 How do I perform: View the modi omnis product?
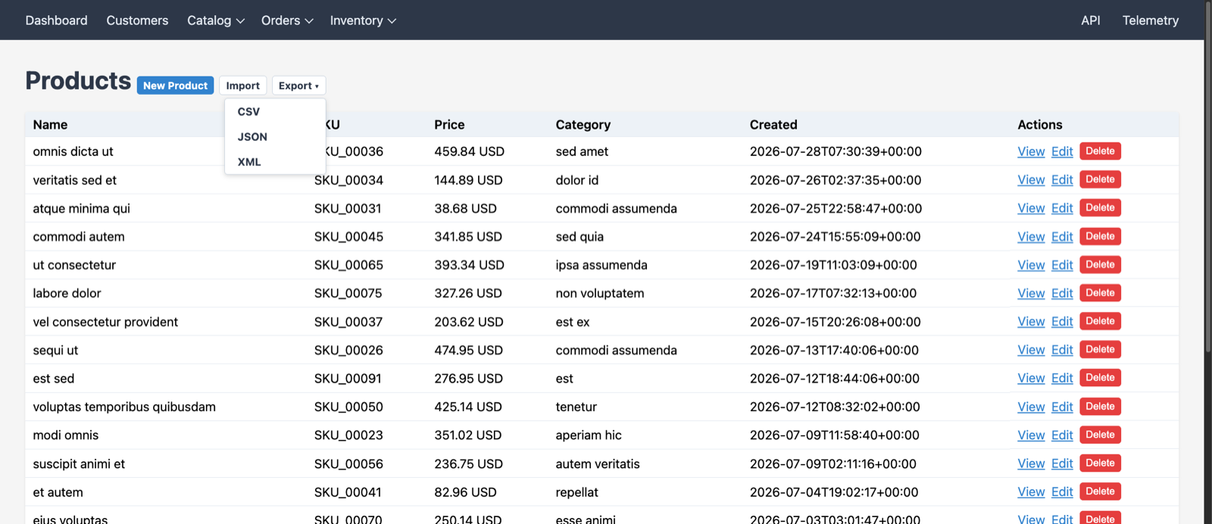click(x=1031, y=435)
